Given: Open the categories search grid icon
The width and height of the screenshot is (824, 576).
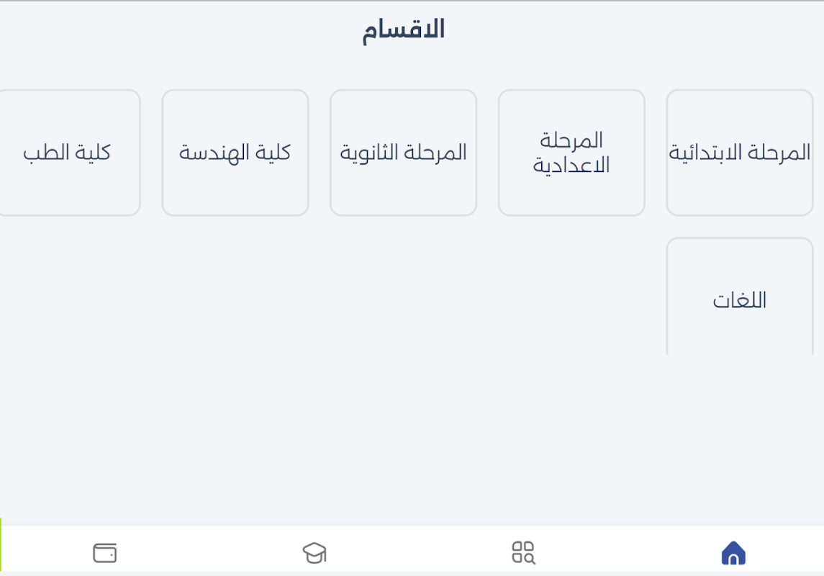Looking at the screenshot, I should (523, 553).
